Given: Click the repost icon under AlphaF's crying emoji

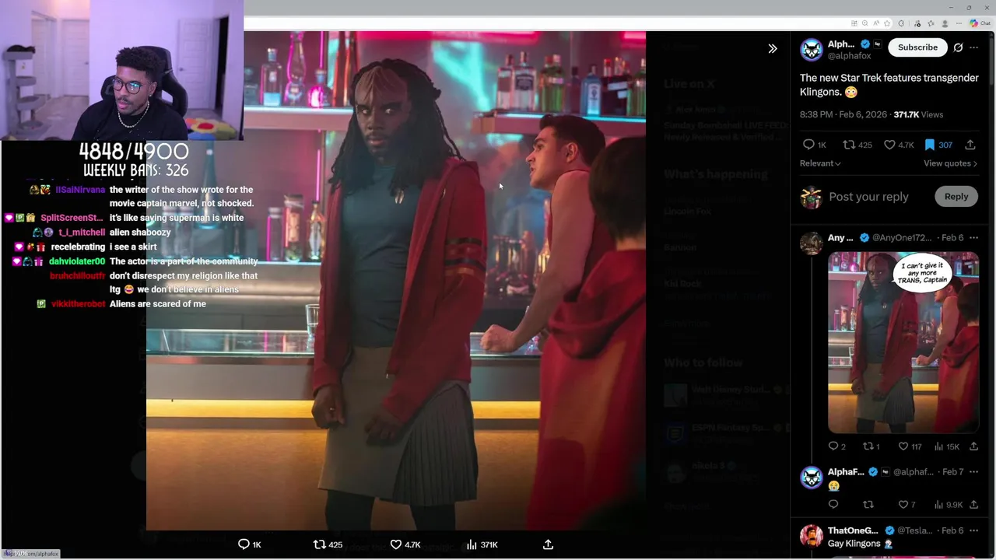Looking at the screenshot, I should [868, 505].
